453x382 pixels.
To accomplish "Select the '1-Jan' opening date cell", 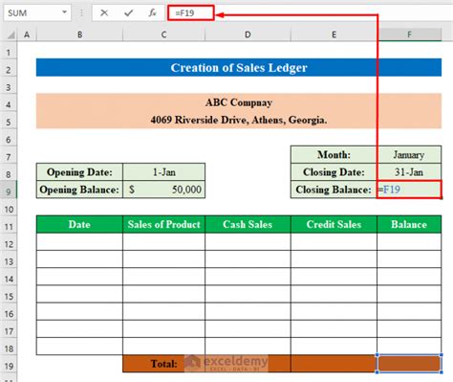I will coord(163,172).
